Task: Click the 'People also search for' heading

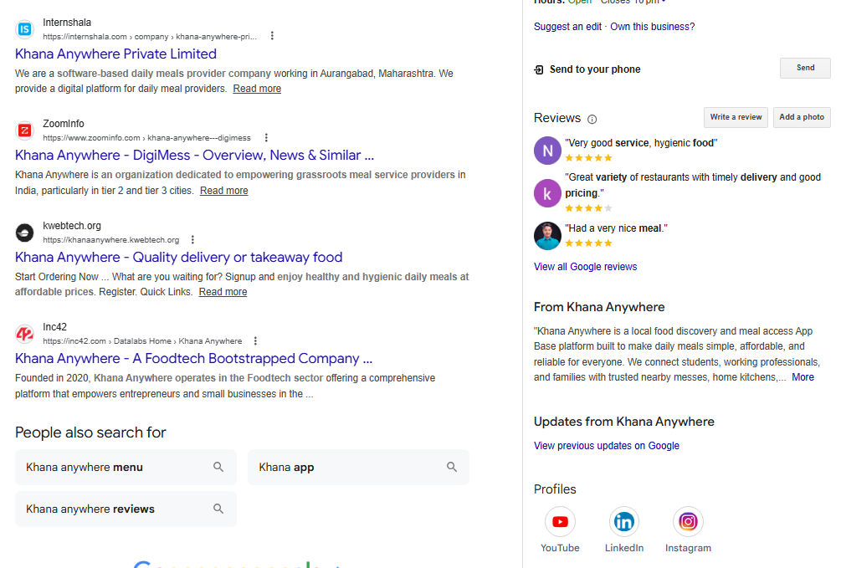Action: pos(90,432)
